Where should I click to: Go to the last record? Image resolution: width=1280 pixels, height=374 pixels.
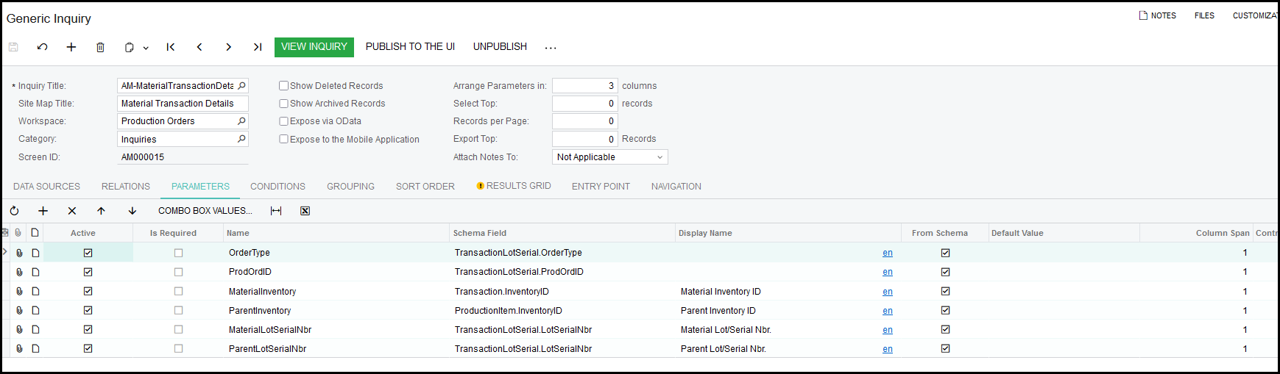(x=258, y=47)
